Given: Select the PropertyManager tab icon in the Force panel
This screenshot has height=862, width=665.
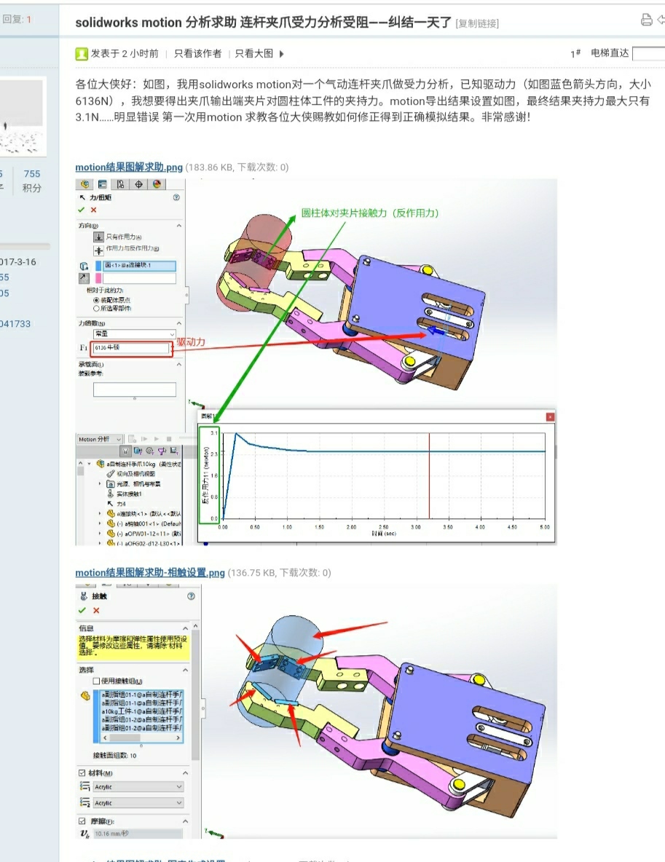Looking at the screenshot, I should tap(102, 185).
